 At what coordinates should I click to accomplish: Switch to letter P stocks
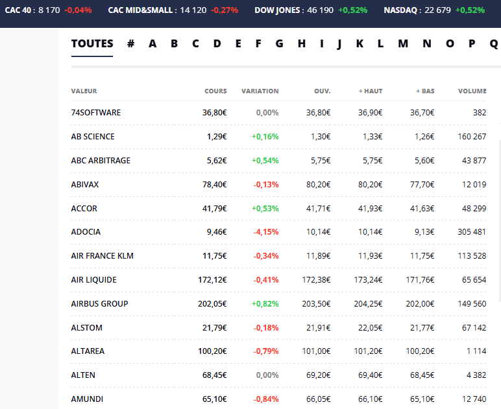click(x=472, y=43)
